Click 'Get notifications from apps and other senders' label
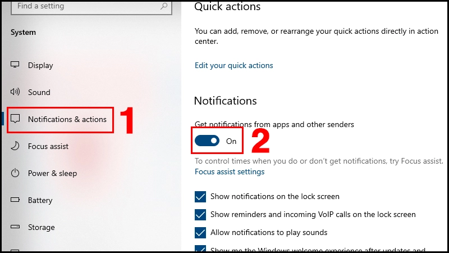 pyautogui.click(x=274, y=124)
